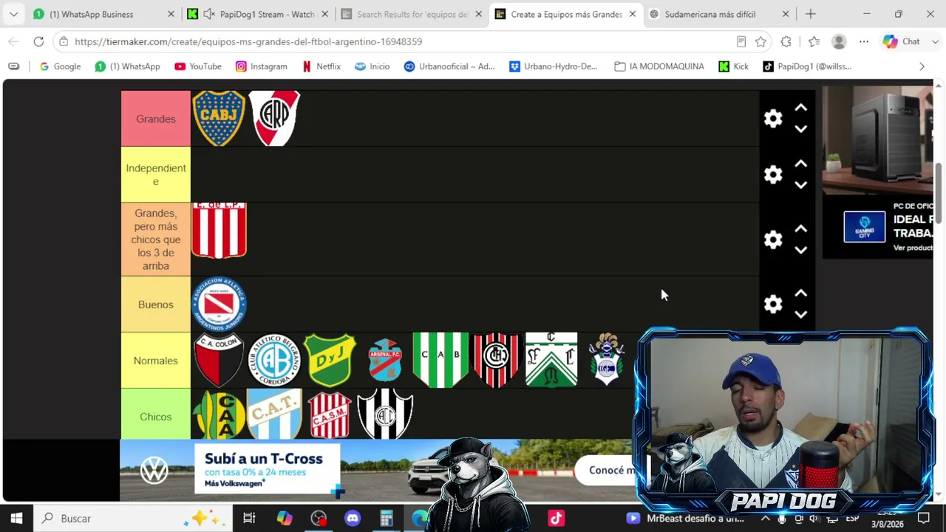The width and height of the screenshot is (946, 532).
Task: Open Discord from the taskbar
Action: [353, 518]
